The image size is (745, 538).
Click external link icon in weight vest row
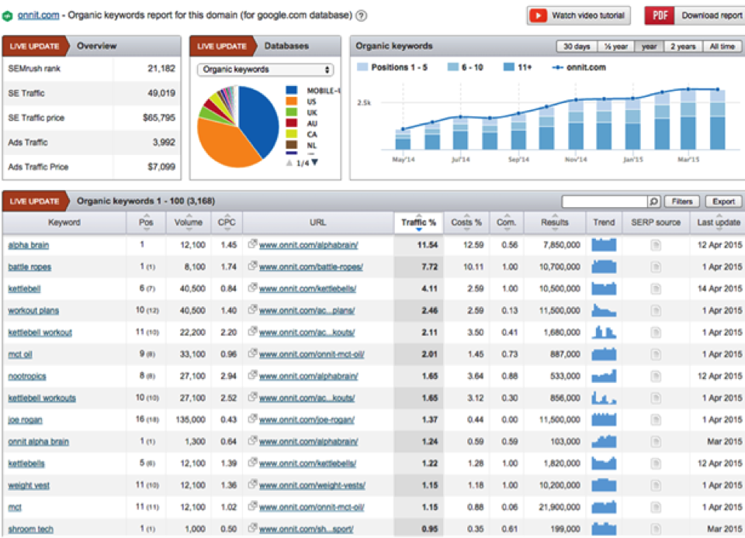point(253,484)
